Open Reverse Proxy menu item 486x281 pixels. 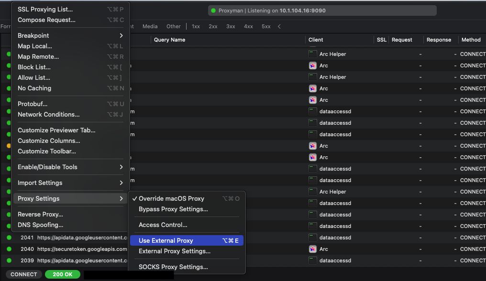click(x=70, y=215)
